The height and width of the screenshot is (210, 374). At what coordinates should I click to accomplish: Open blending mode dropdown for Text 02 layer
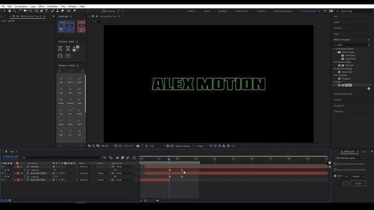pyautogui.click(x=85, y=167)
